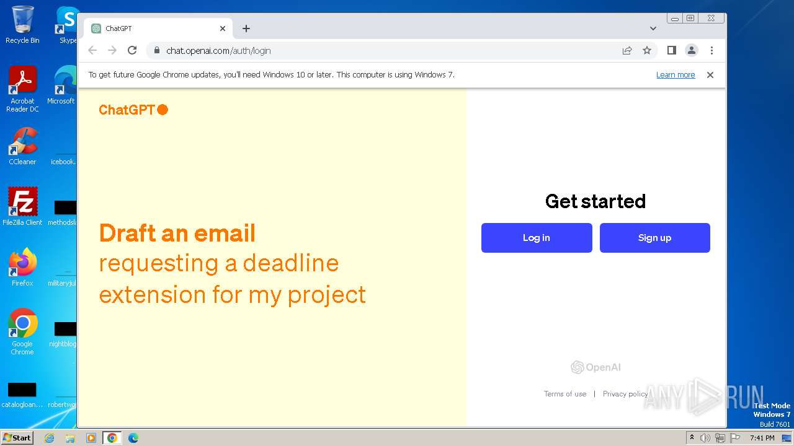794x446 pixels.
Task: Open a new tab with plus button
Action: click(246, 28)
